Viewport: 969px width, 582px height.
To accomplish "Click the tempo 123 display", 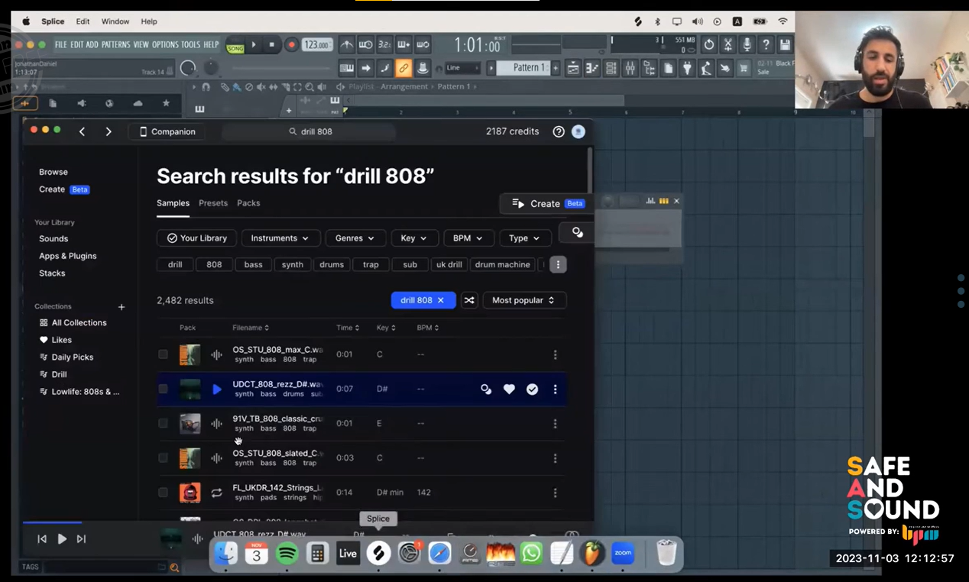I will coord(317,45).
